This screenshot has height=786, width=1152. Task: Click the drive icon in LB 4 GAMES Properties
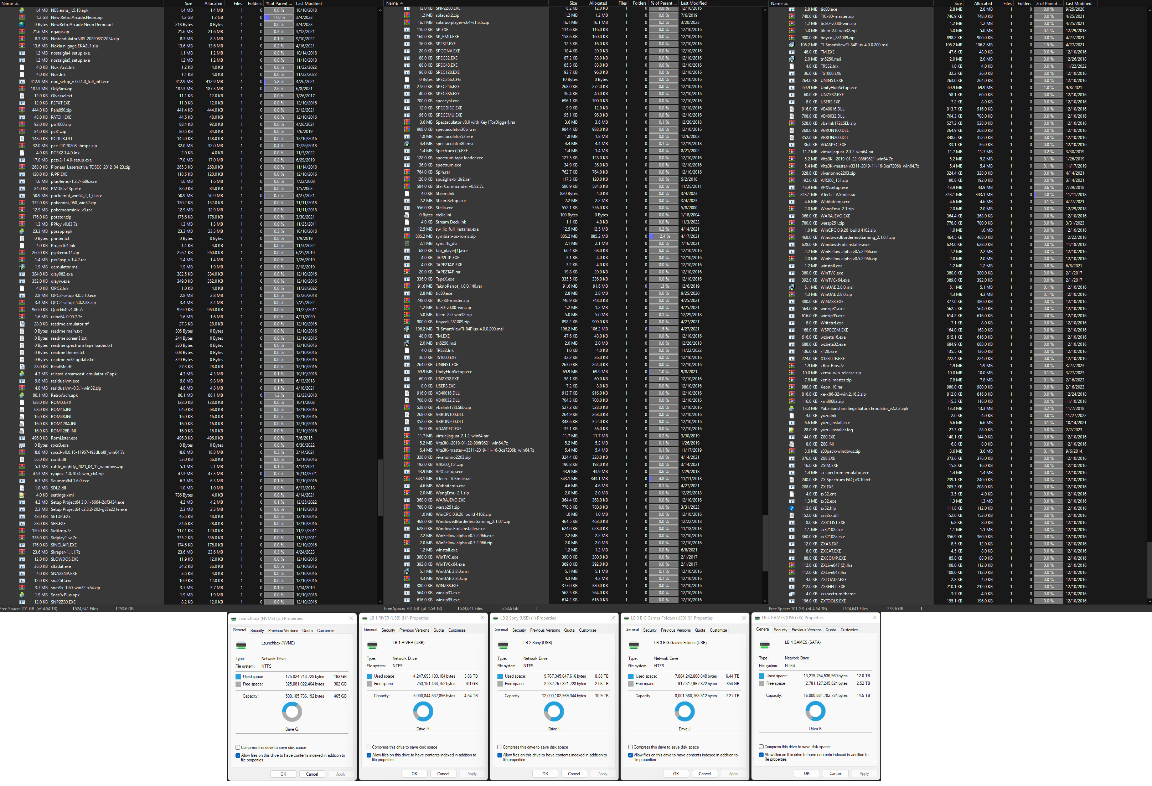(765, 644)
